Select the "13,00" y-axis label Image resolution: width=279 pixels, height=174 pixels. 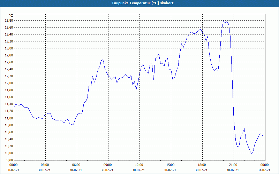click(9, 48)
